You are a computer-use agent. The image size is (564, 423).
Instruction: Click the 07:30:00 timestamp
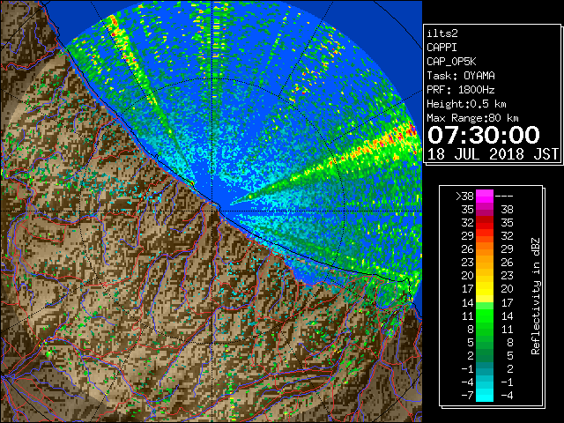pyautogui.click(x=484, y=135)
